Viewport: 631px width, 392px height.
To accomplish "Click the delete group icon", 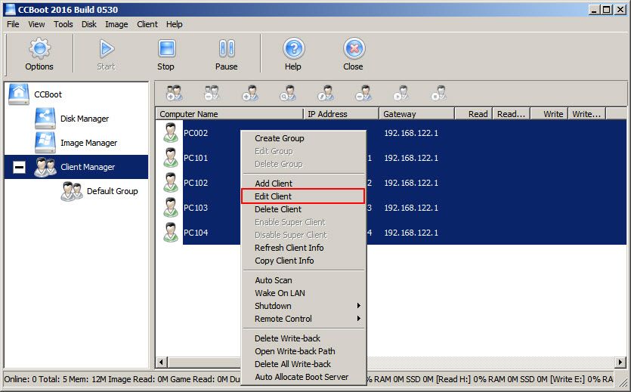I will tap(212, 93).
